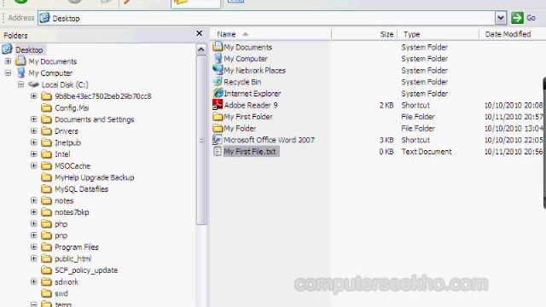546x307 pixels.
Task: Collapse My Computer in folder tree
Action: point(8,72)
